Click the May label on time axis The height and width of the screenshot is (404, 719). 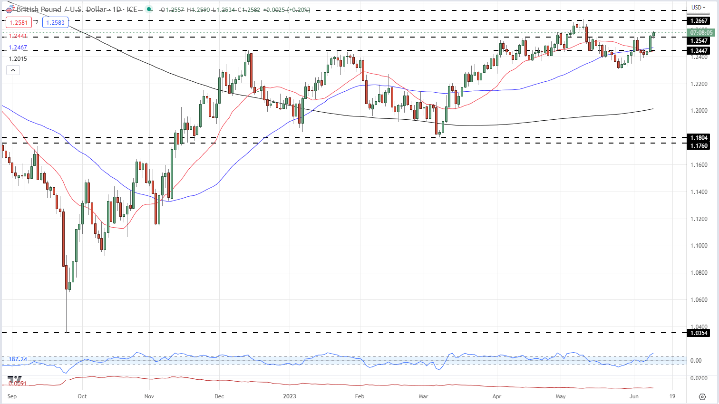click(561, 396)
